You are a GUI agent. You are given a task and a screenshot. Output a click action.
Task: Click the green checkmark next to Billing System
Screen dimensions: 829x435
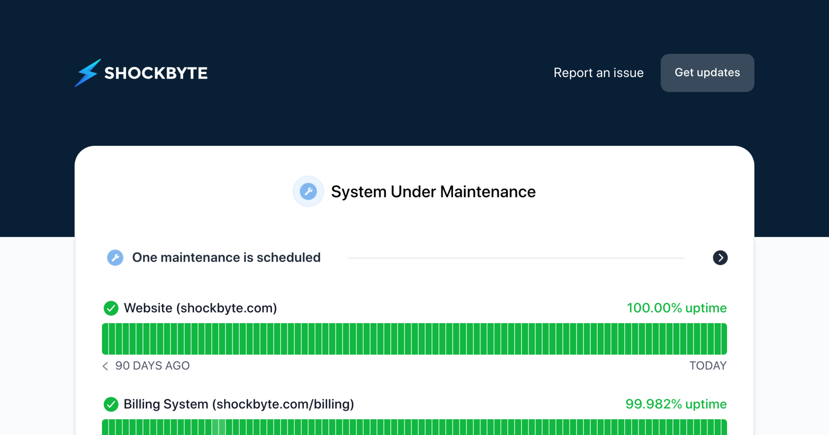tap(111, 404)
